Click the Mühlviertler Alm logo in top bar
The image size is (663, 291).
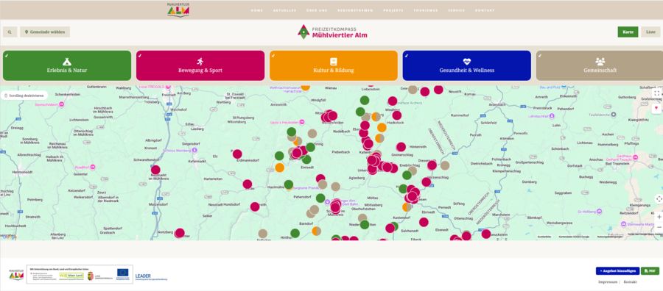point(178,10)
